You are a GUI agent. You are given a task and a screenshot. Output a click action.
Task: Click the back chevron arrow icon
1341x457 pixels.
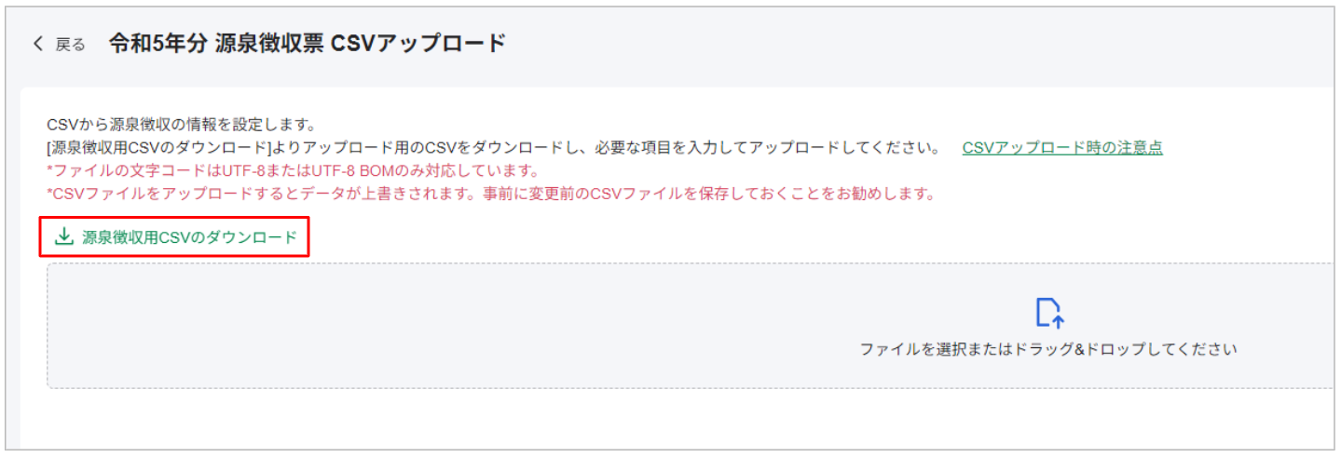[x=38, y=44]
